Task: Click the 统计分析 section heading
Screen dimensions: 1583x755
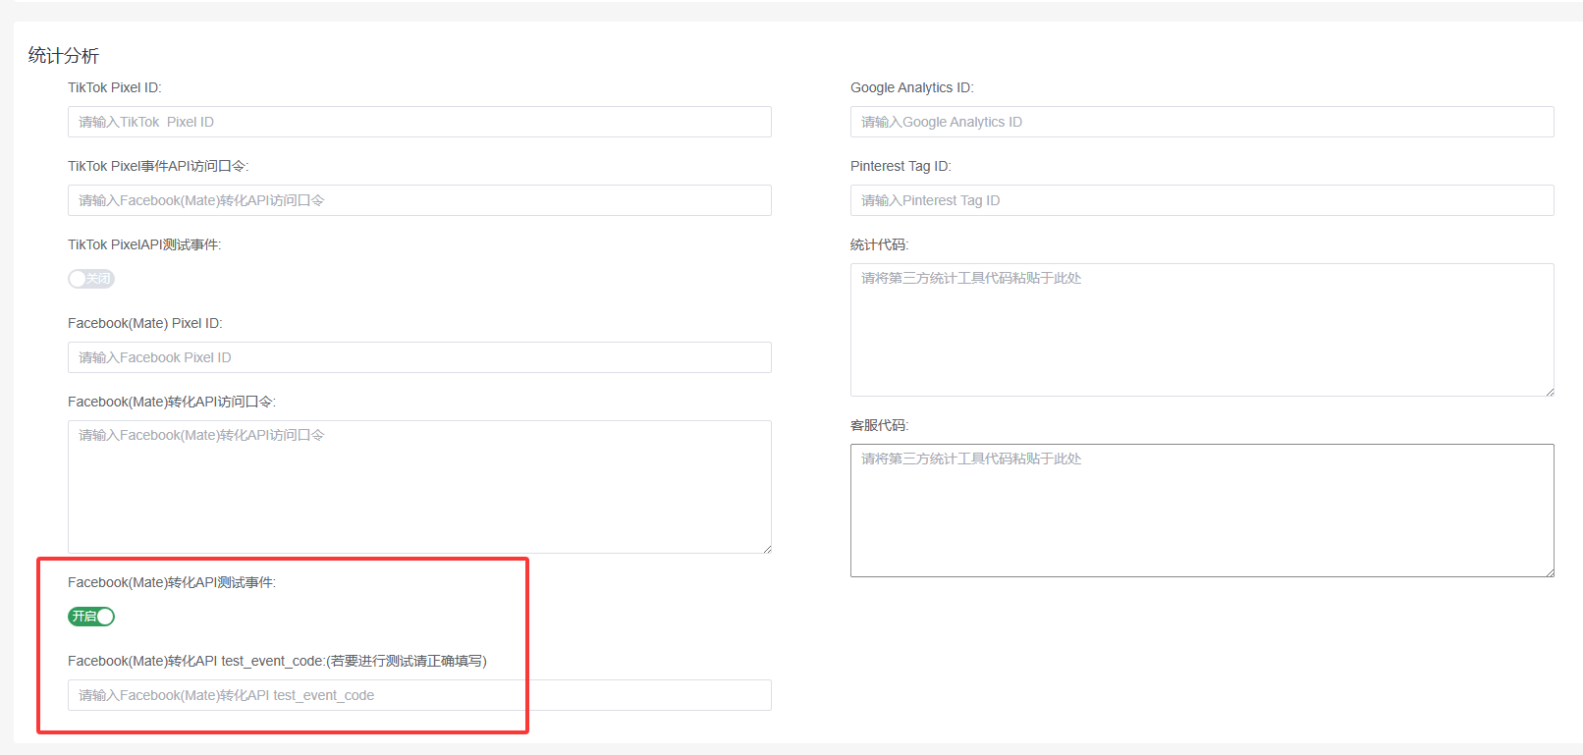Action: (x=64, y=56)
